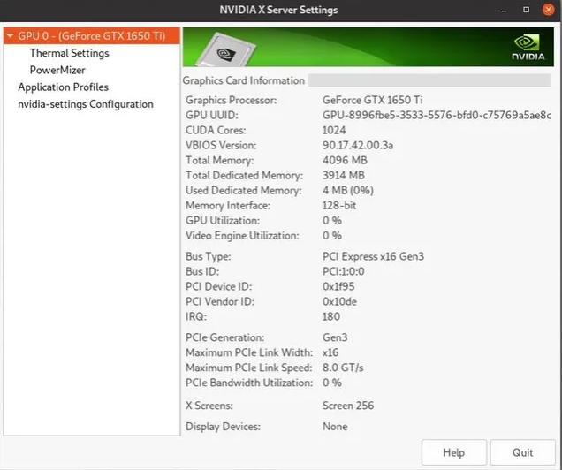Click the Video Engine Utilization 0 % value
Image resolution: width=562 pixels, height=470 pixels.
pyautogui.click(x=332, y=235)
